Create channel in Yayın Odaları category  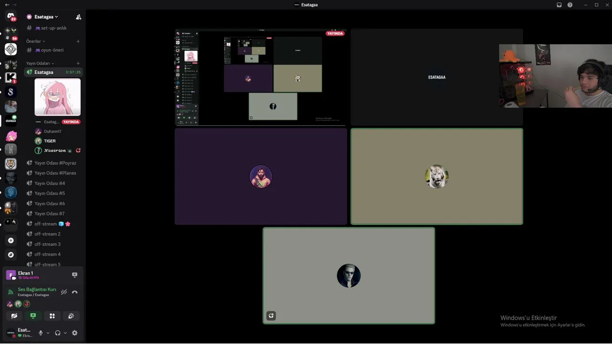tap(78, 63)
